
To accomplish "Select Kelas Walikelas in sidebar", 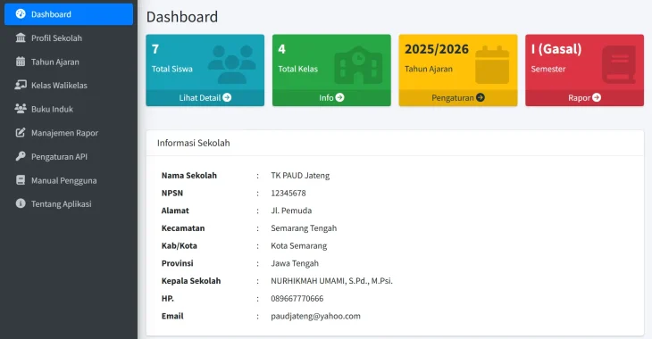I will (69, 85).
